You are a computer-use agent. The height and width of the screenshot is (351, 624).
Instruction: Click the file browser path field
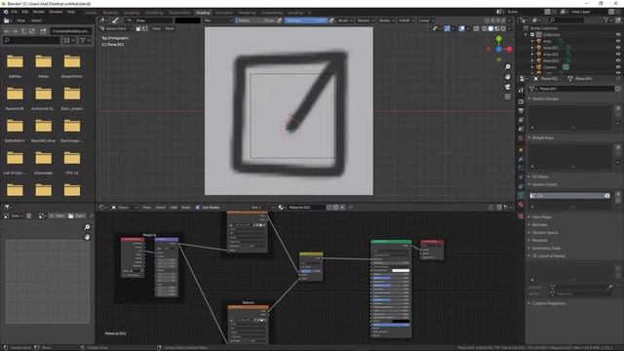pyautogui.click(x=71, y=30)
